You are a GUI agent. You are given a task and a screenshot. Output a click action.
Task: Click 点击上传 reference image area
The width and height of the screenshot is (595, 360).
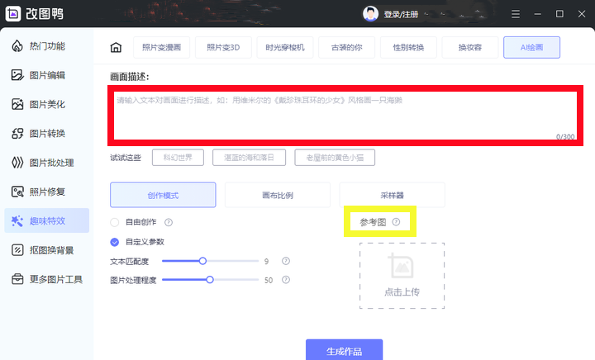tap(402, 276)
